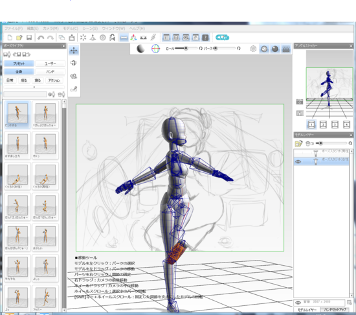Viewport: 356px width, 315px height.
Task: Collapse the アングルストッカー panel
Action: point(351,46)
